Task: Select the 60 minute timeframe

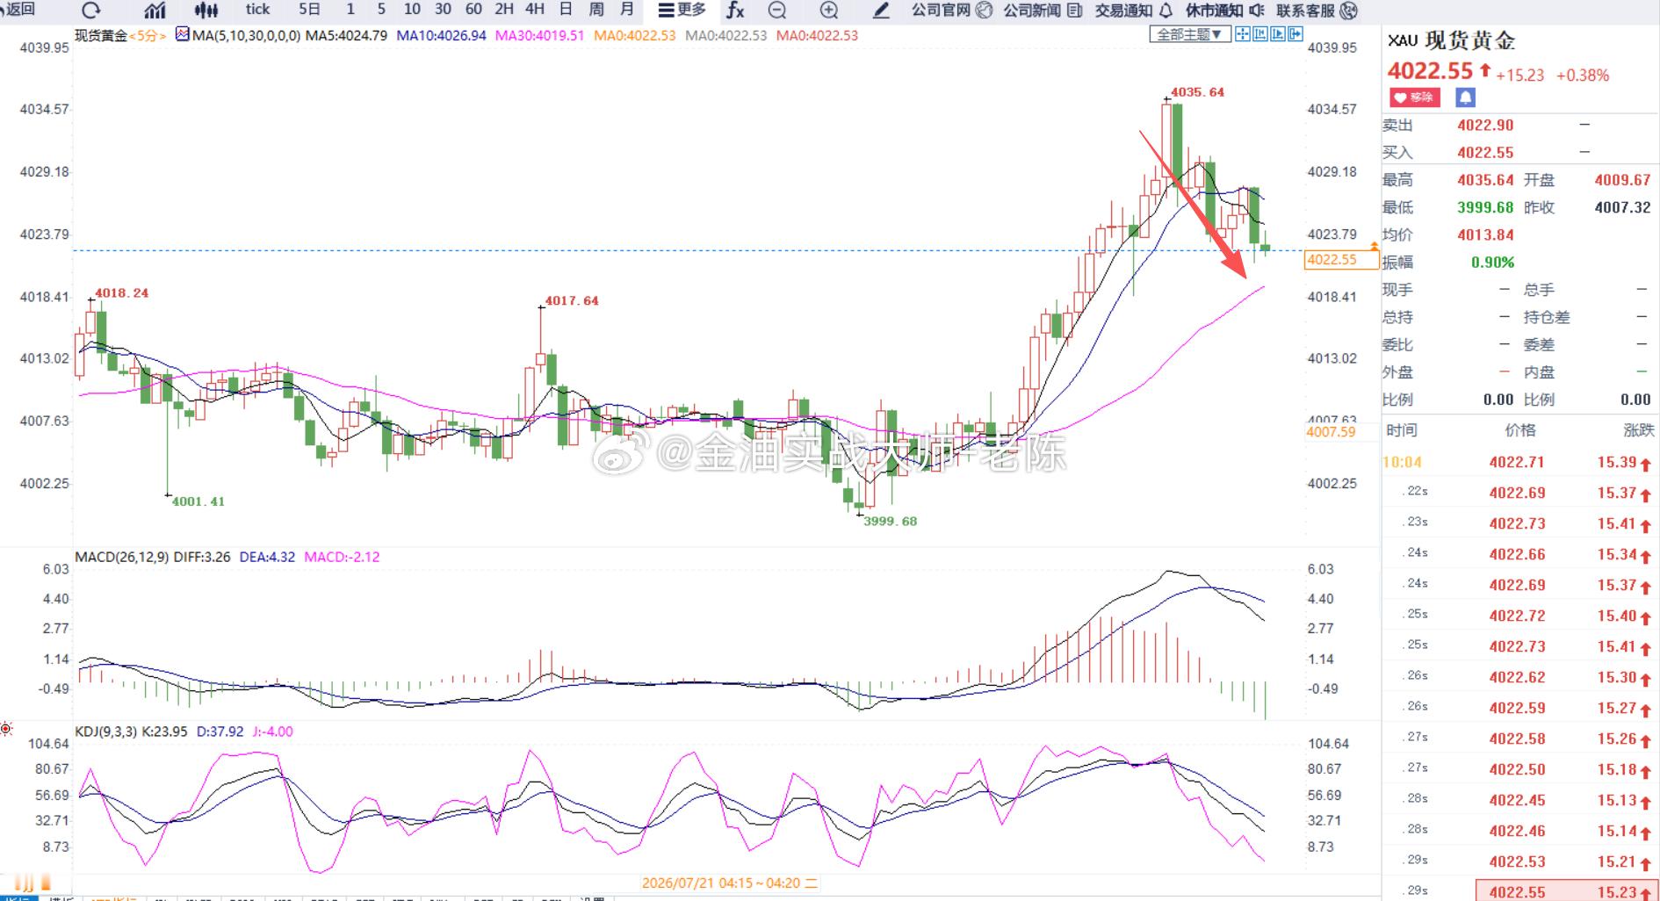Action: click(473, 10)
